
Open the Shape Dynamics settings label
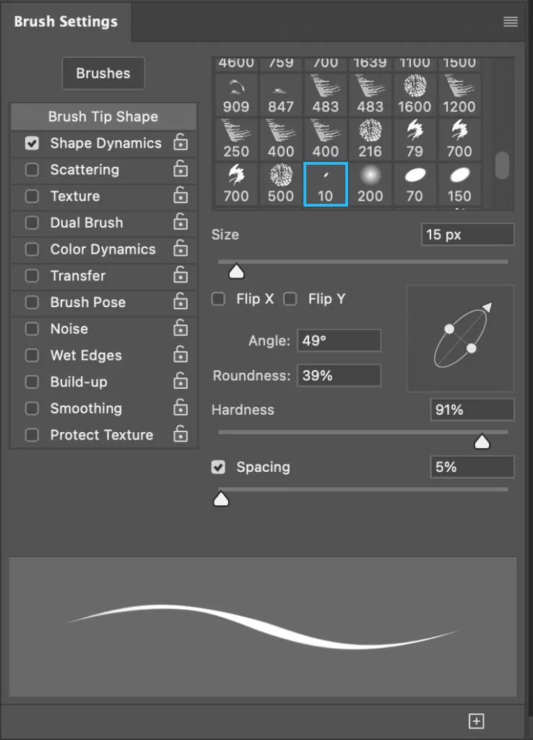point(105,143)
